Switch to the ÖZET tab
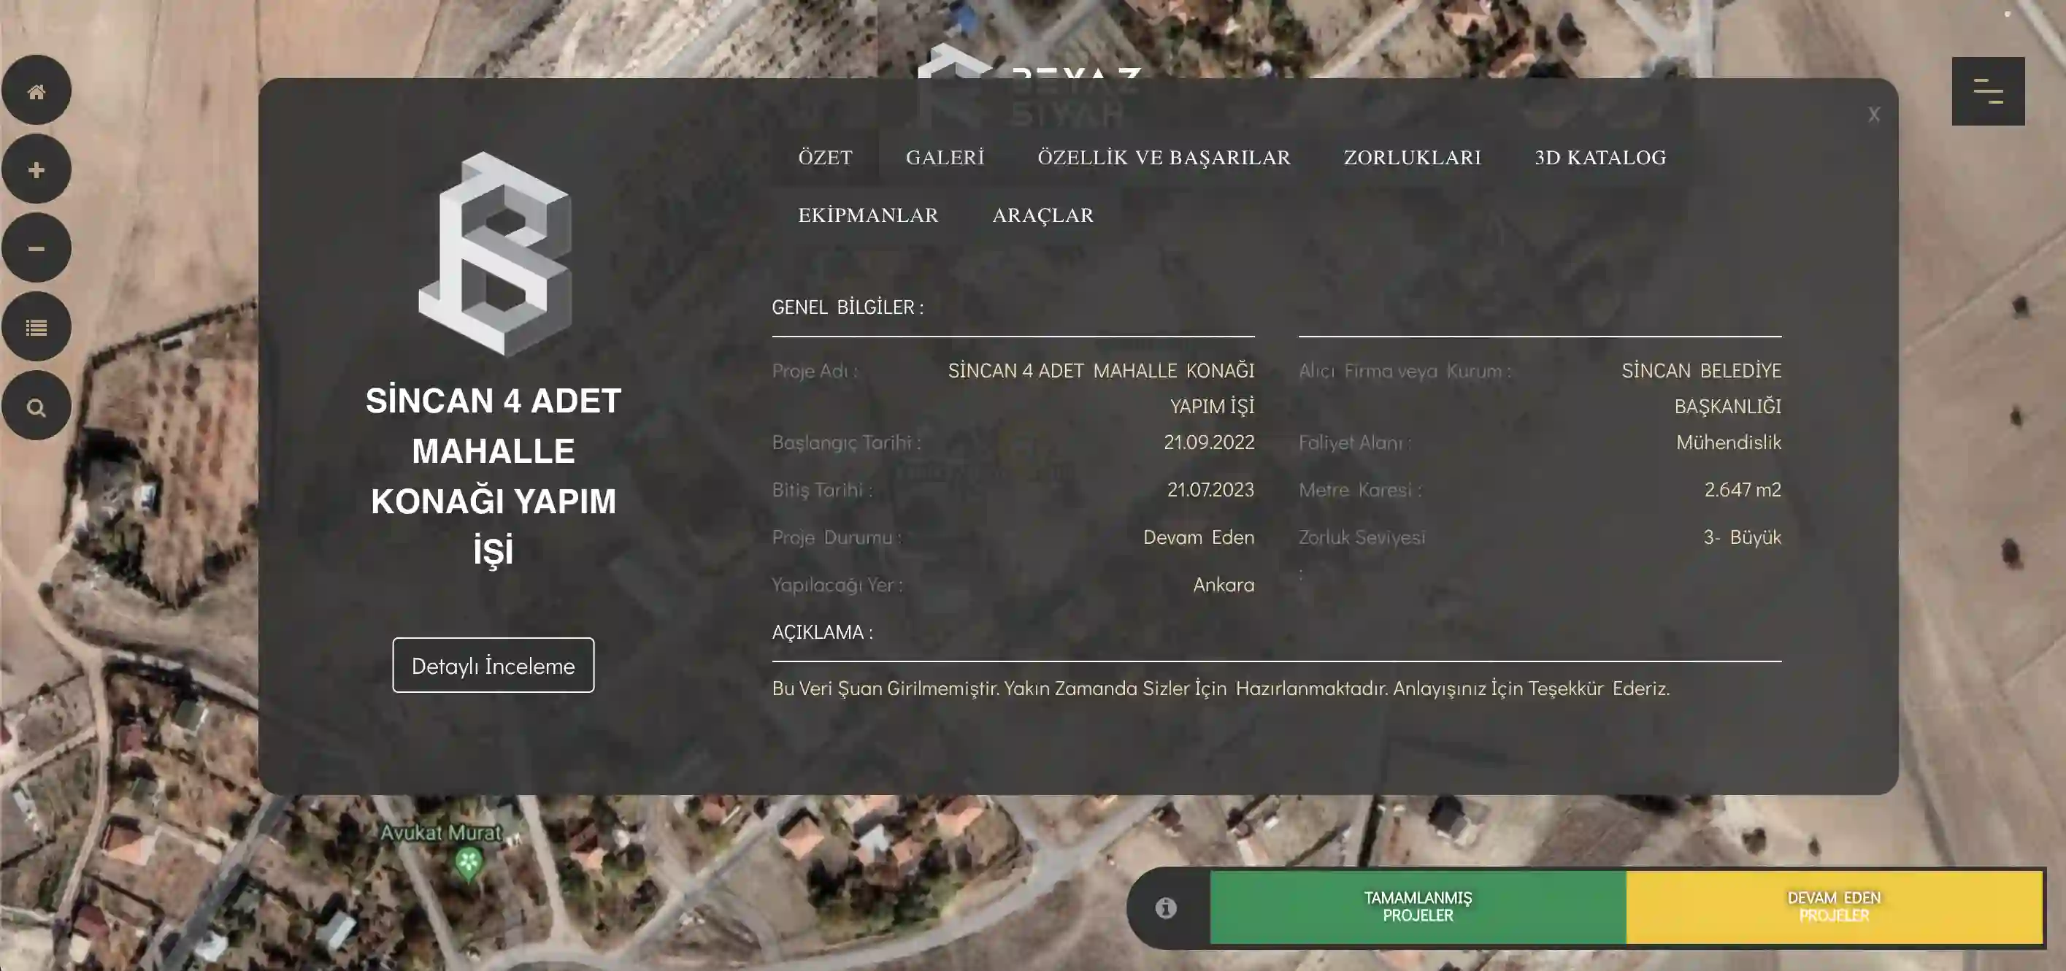 tap(824, 158)
